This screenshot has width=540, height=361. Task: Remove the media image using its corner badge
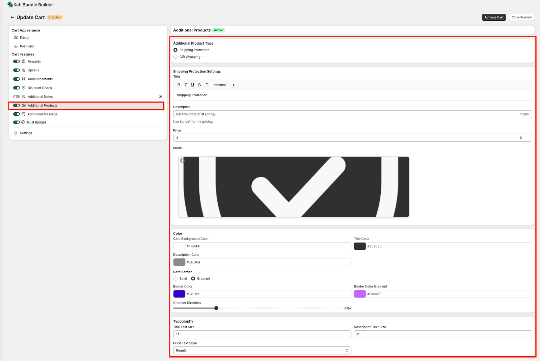pyautogui.click(x=182, y=161)
